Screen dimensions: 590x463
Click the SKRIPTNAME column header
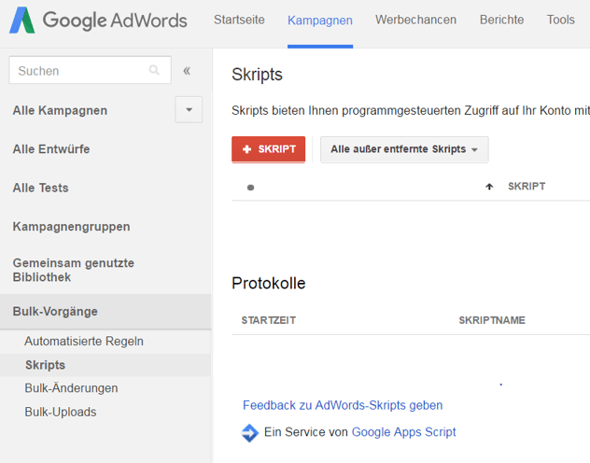(x=492, y=320)
